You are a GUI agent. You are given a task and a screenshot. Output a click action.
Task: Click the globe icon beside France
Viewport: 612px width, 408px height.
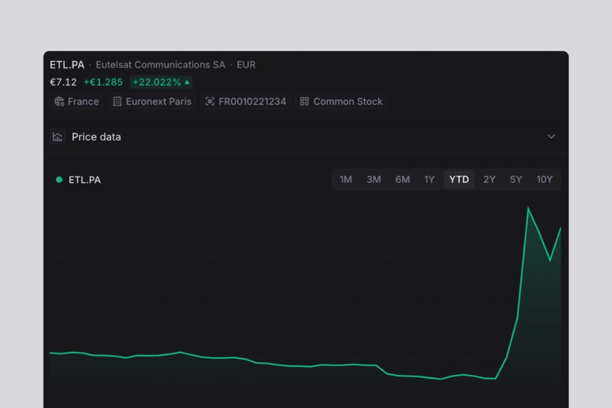coord(59,102)
